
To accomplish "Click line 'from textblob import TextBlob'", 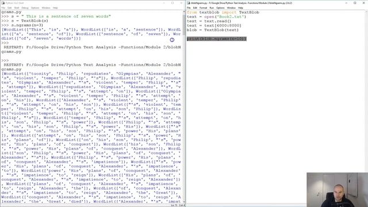I will [x=223, y=13].
